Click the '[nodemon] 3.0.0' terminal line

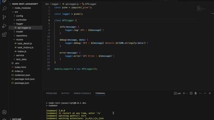(x=56, y=111)
